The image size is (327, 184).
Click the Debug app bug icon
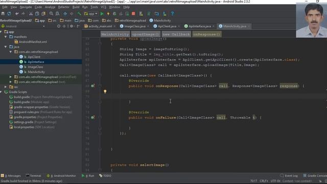[114, 14]
